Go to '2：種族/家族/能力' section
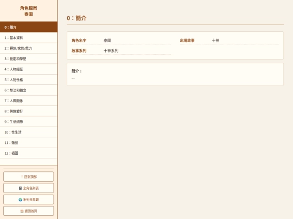This screenshot has width=293, height=219. point(29,48)
